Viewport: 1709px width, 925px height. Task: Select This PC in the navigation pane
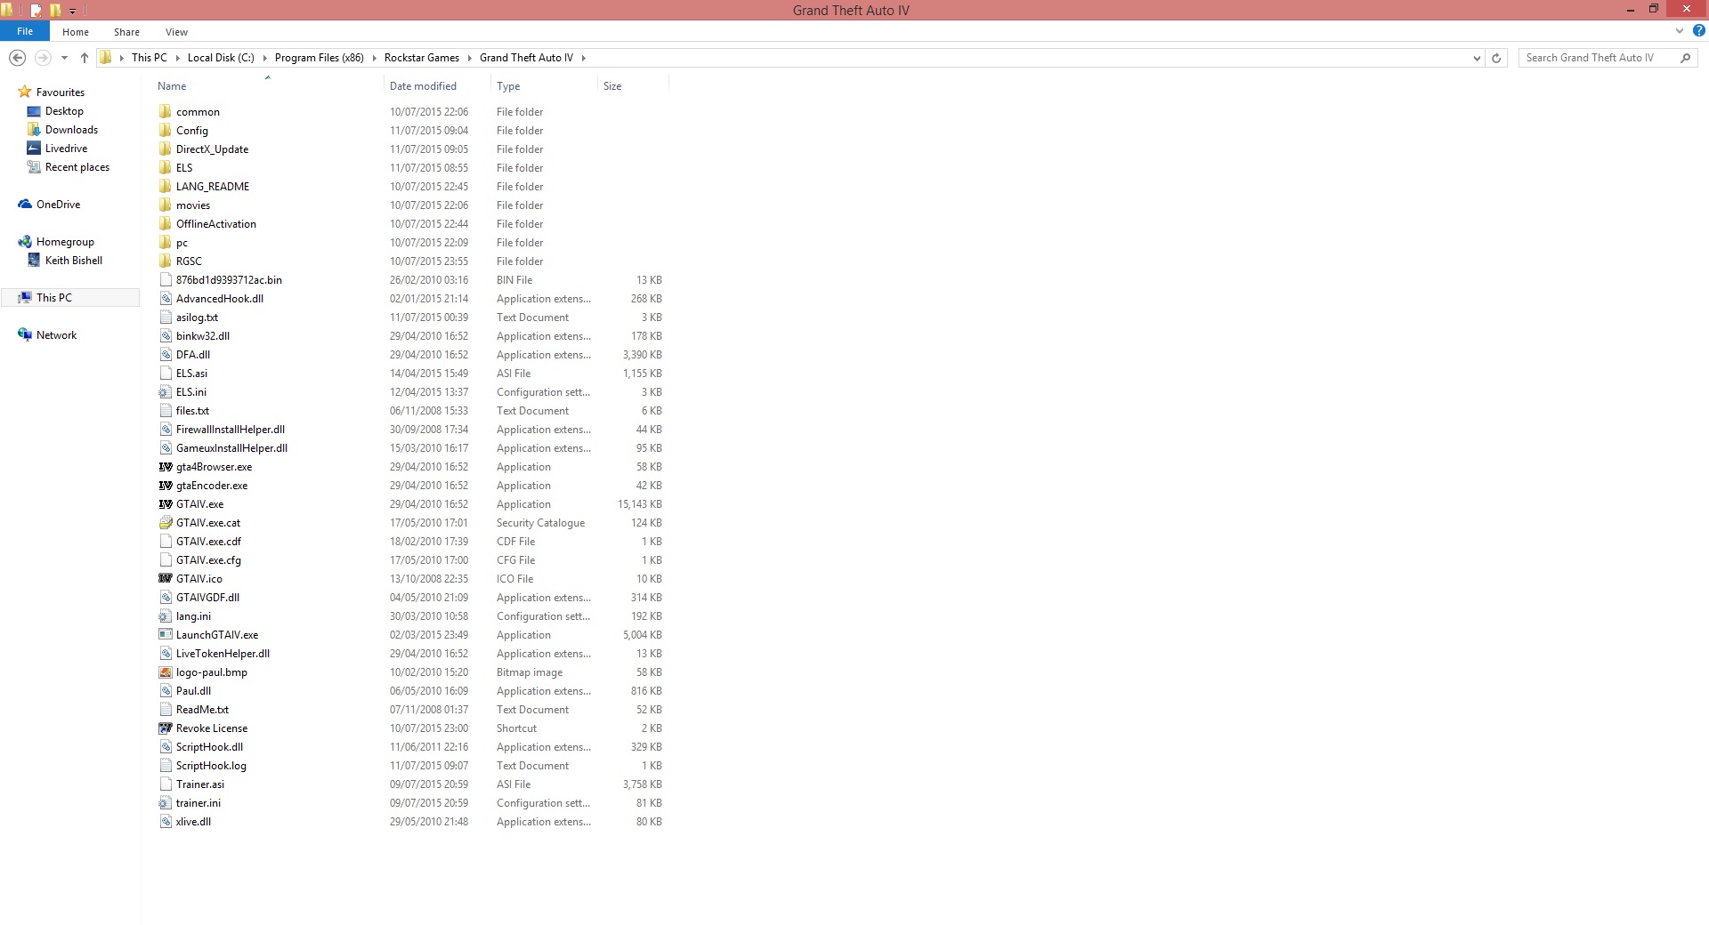tap(54, 298)
